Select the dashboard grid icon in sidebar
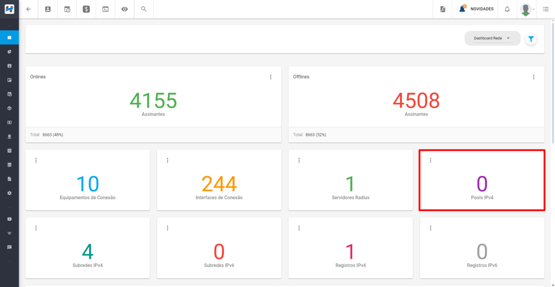 click(10, 38)
